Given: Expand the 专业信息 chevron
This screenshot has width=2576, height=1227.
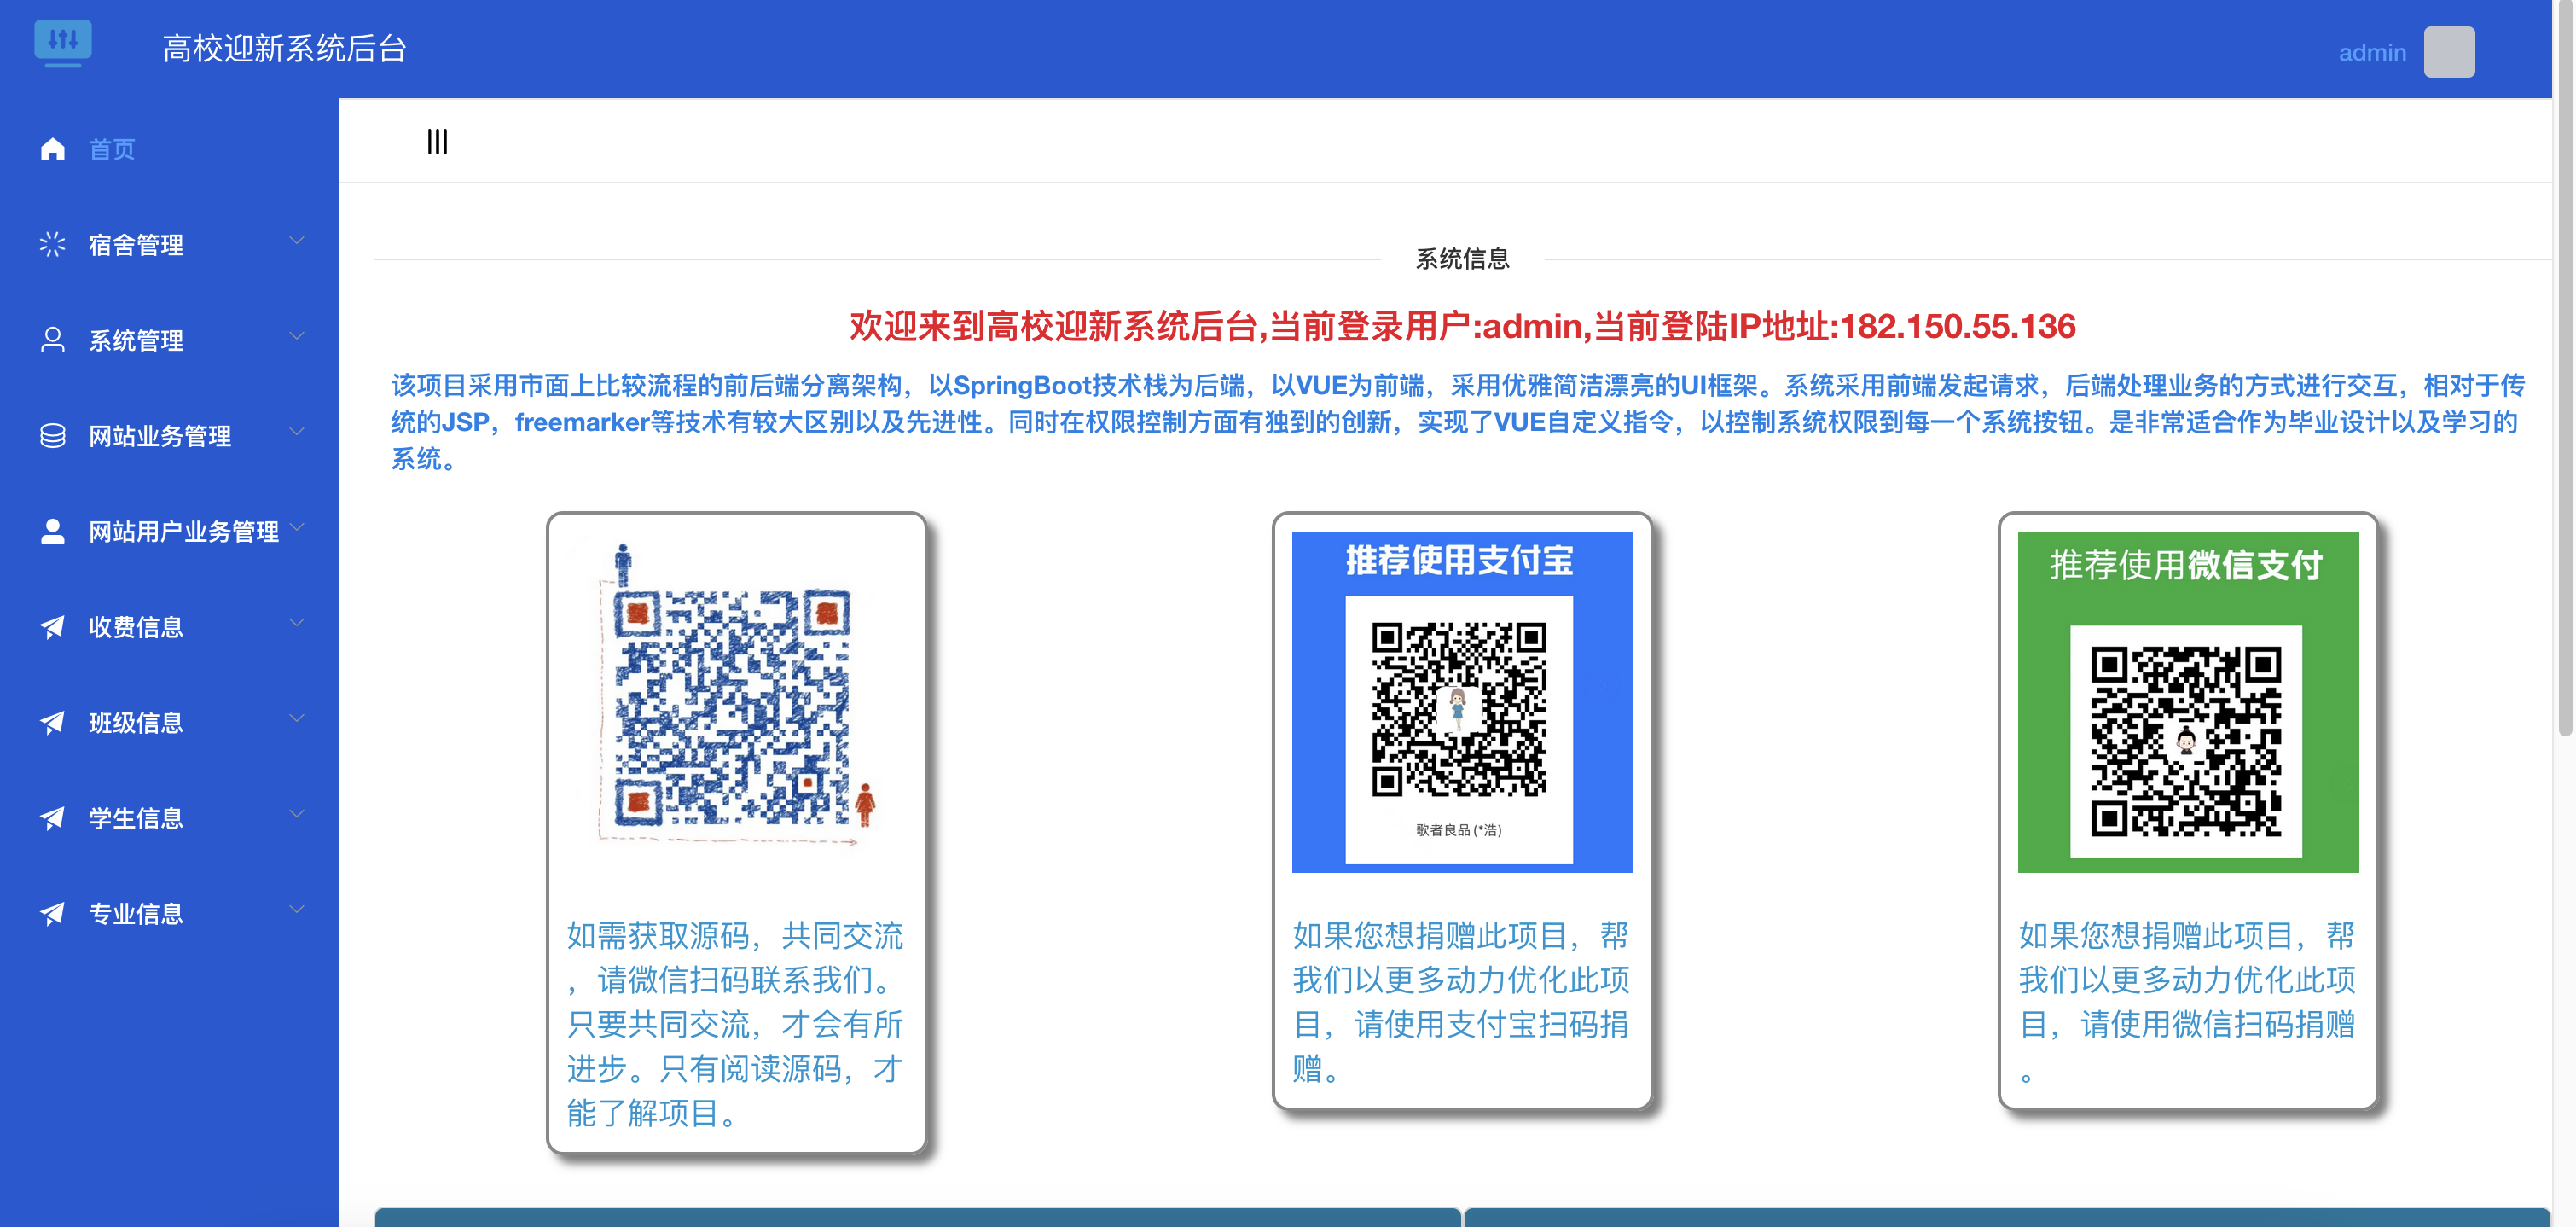Looking at the screenshot, I should 296,909.
